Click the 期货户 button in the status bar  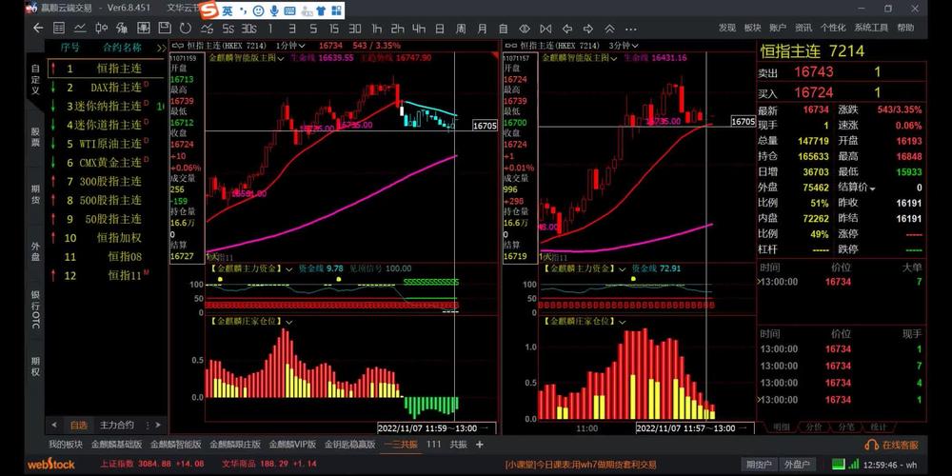click(x=758, y=465)
